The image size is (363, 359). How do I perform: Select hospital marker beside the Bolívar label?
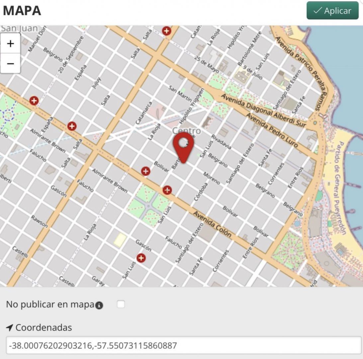[145, 171]
